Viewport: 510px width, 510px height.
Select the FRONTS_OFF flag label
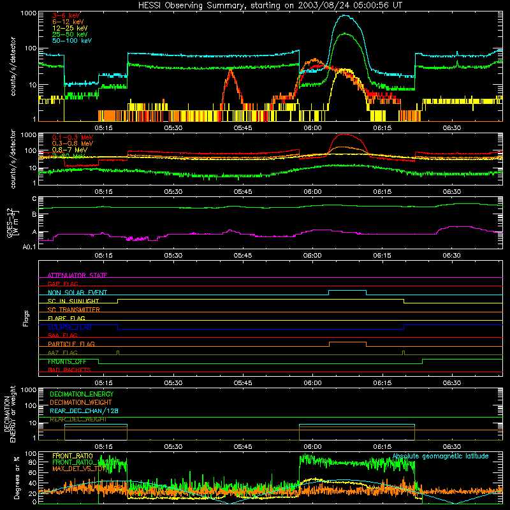pos(67,361)
